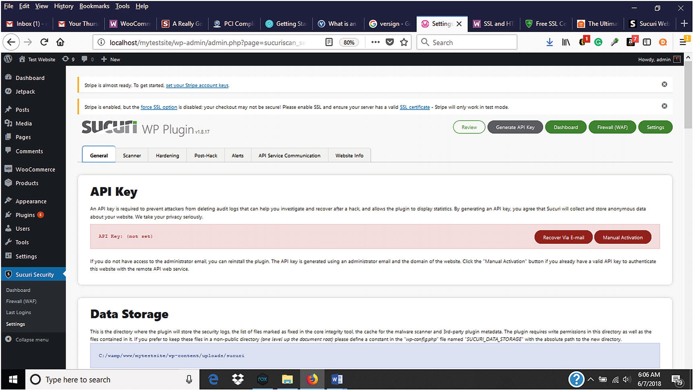This screenshot has width=694, height=391.
Task: Open the Firefox downloads panel
Action: (550, 42)
